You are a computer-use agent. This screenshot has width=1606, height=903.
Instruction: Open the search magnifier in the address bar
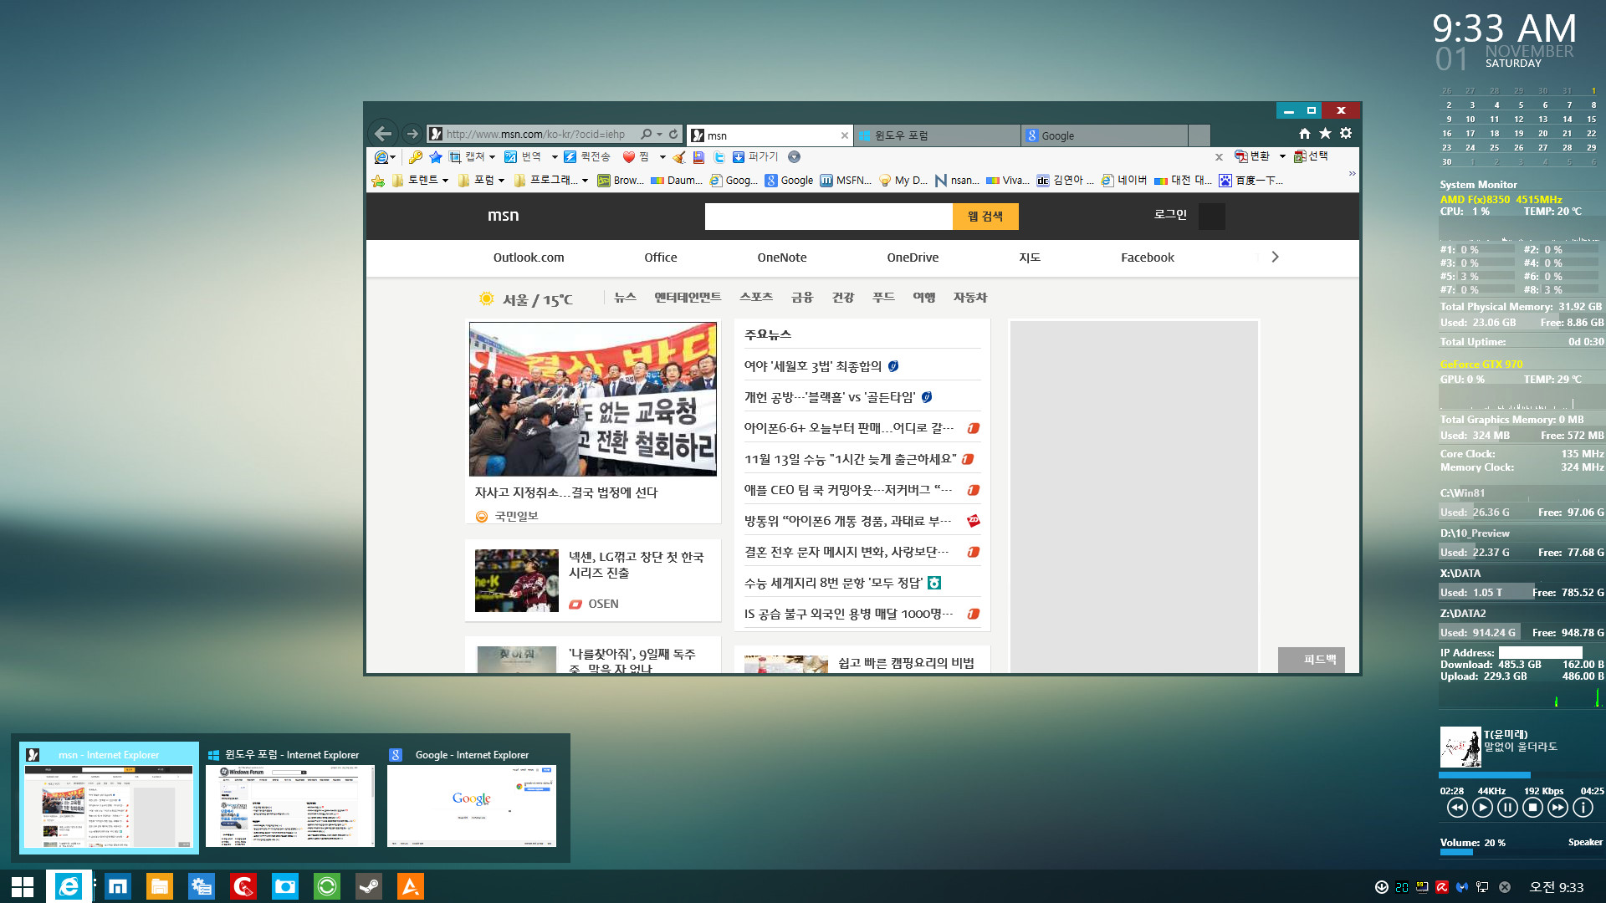646,134
